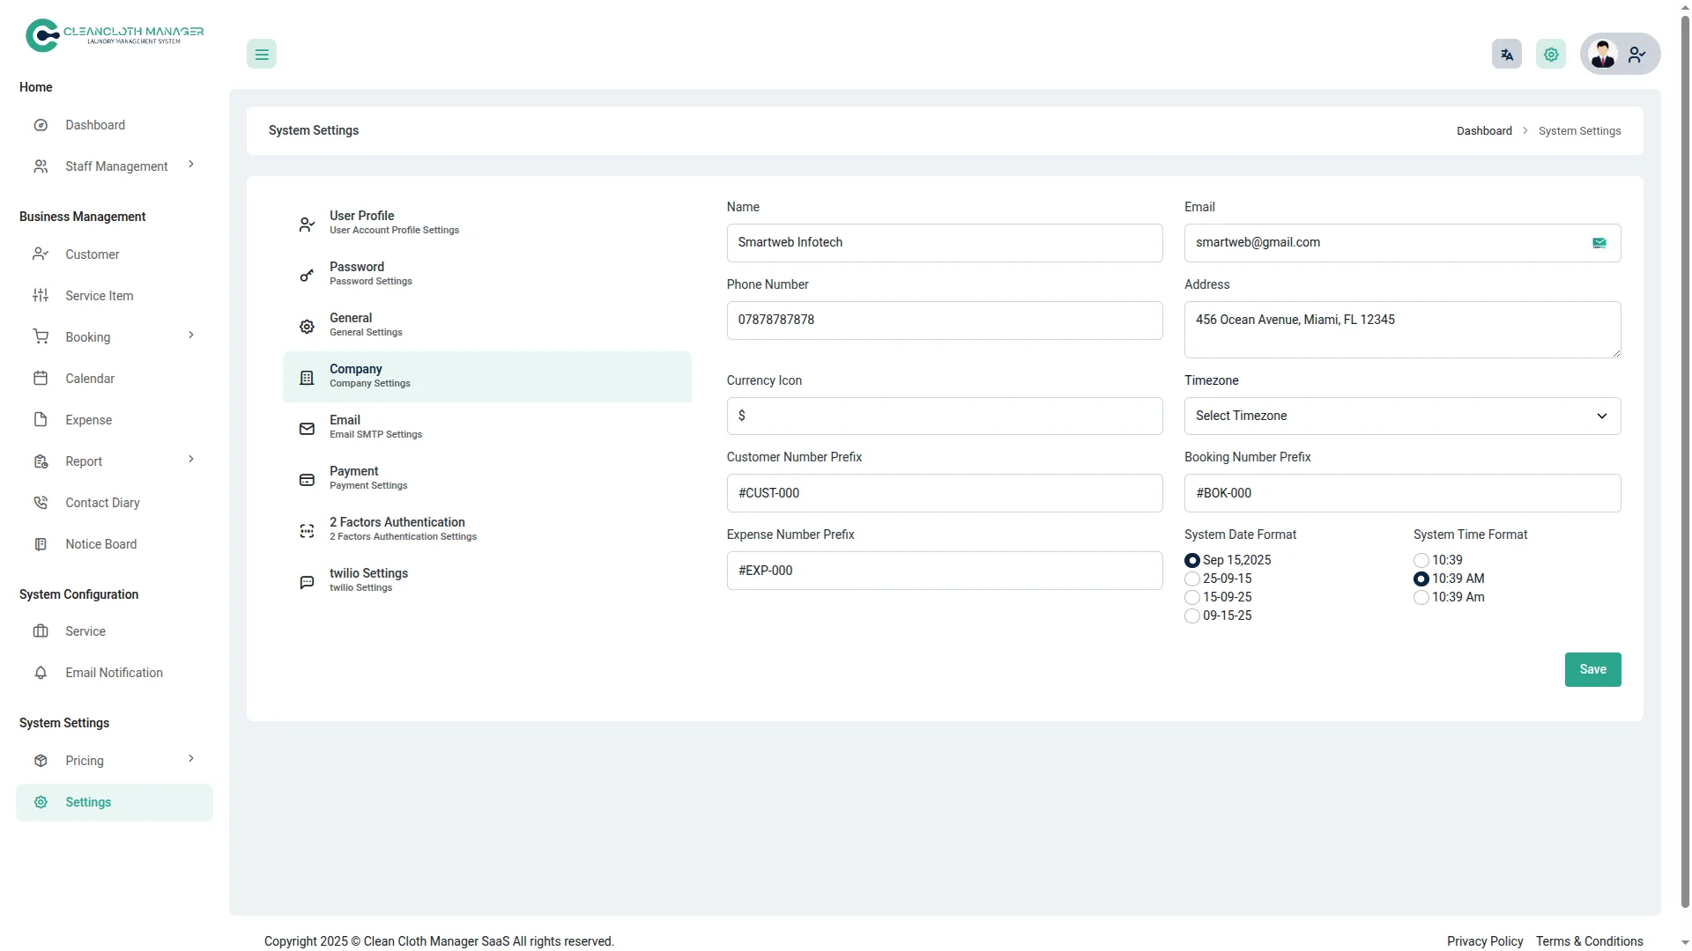This screenshot has width=1692, height=951.
Task: Click the Save button
Action: (1592, 669)
